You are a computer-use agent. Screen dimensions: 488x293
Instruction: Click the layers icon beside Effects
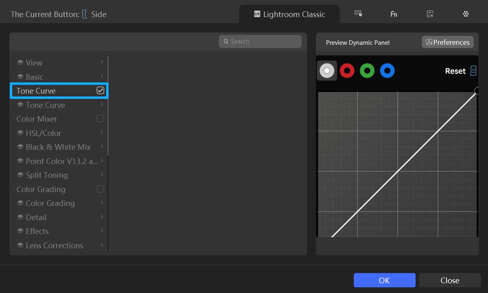(20, 231)
